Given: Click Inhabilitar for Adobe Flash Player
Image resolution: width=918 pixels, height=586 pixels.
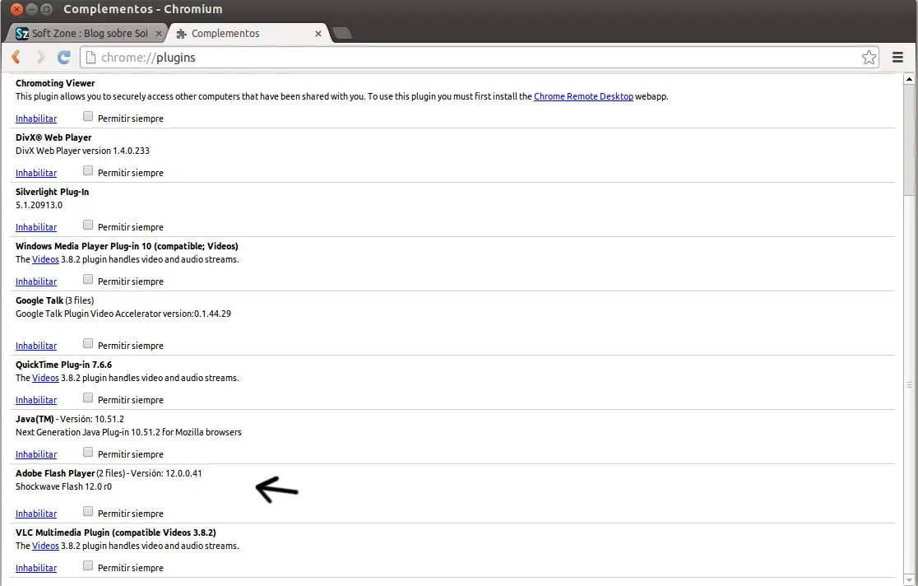Looking at the screenshot, I should point(36,514).
